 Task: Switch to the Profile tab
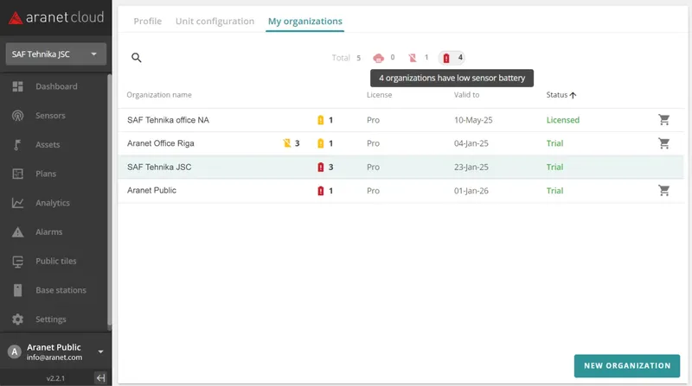147,21
